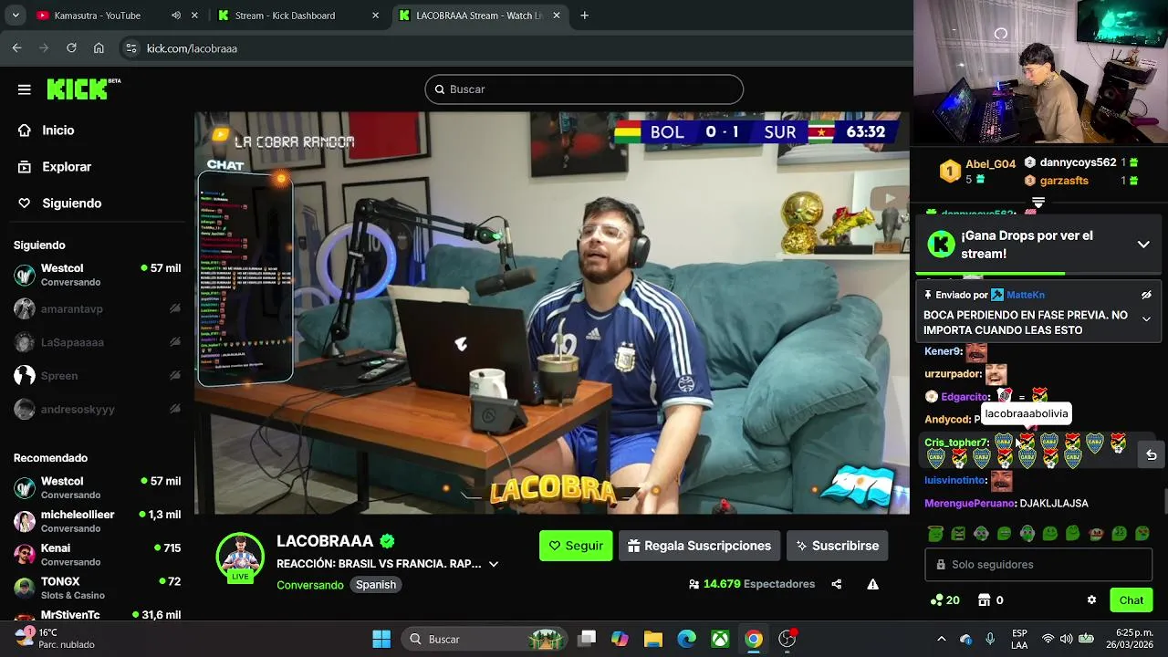
Task: Select the last heart-eyes frog emote
Action: [1142, 533]
